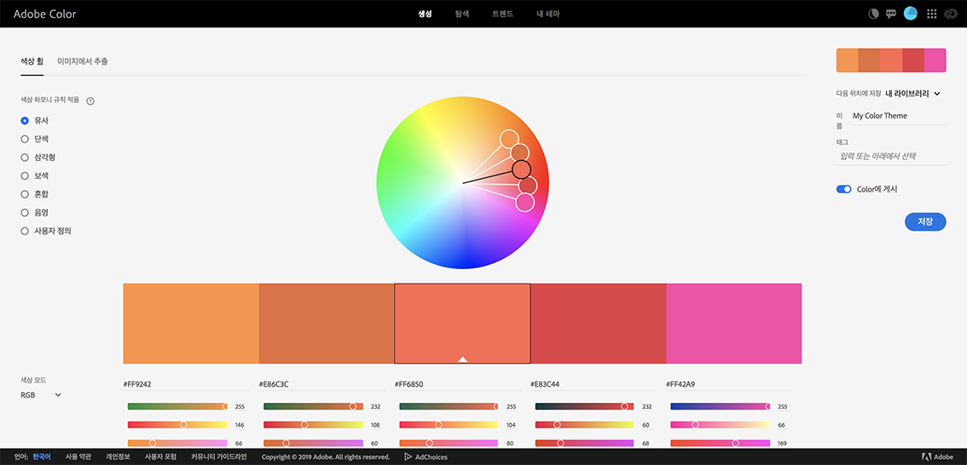Select the 삼각형 harmony rule
The height and width of the screenshot is (465, 967).
[25, 158]
